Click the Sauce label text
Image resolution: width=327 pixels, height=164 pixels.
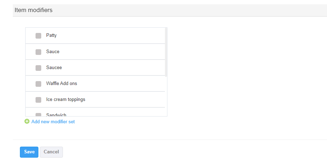[x=53, y=52]
